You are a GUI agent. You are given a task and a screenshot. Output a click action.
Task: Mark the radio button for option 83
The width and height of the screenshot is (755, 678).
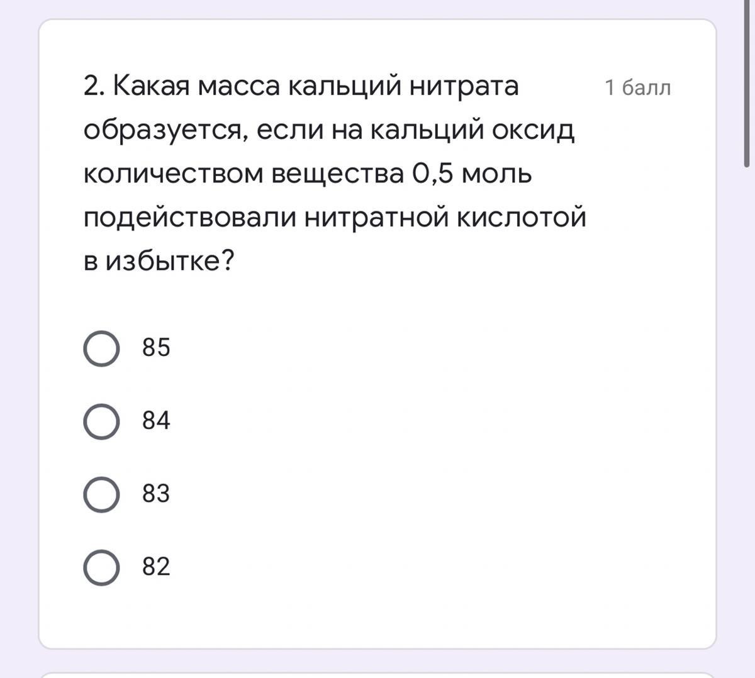pos(101,494)
